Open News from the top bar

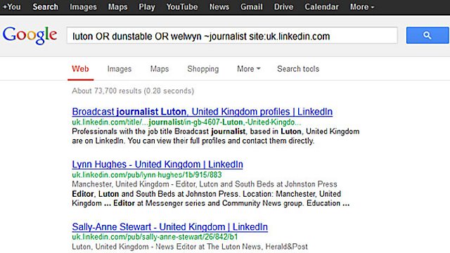point(219,7)
